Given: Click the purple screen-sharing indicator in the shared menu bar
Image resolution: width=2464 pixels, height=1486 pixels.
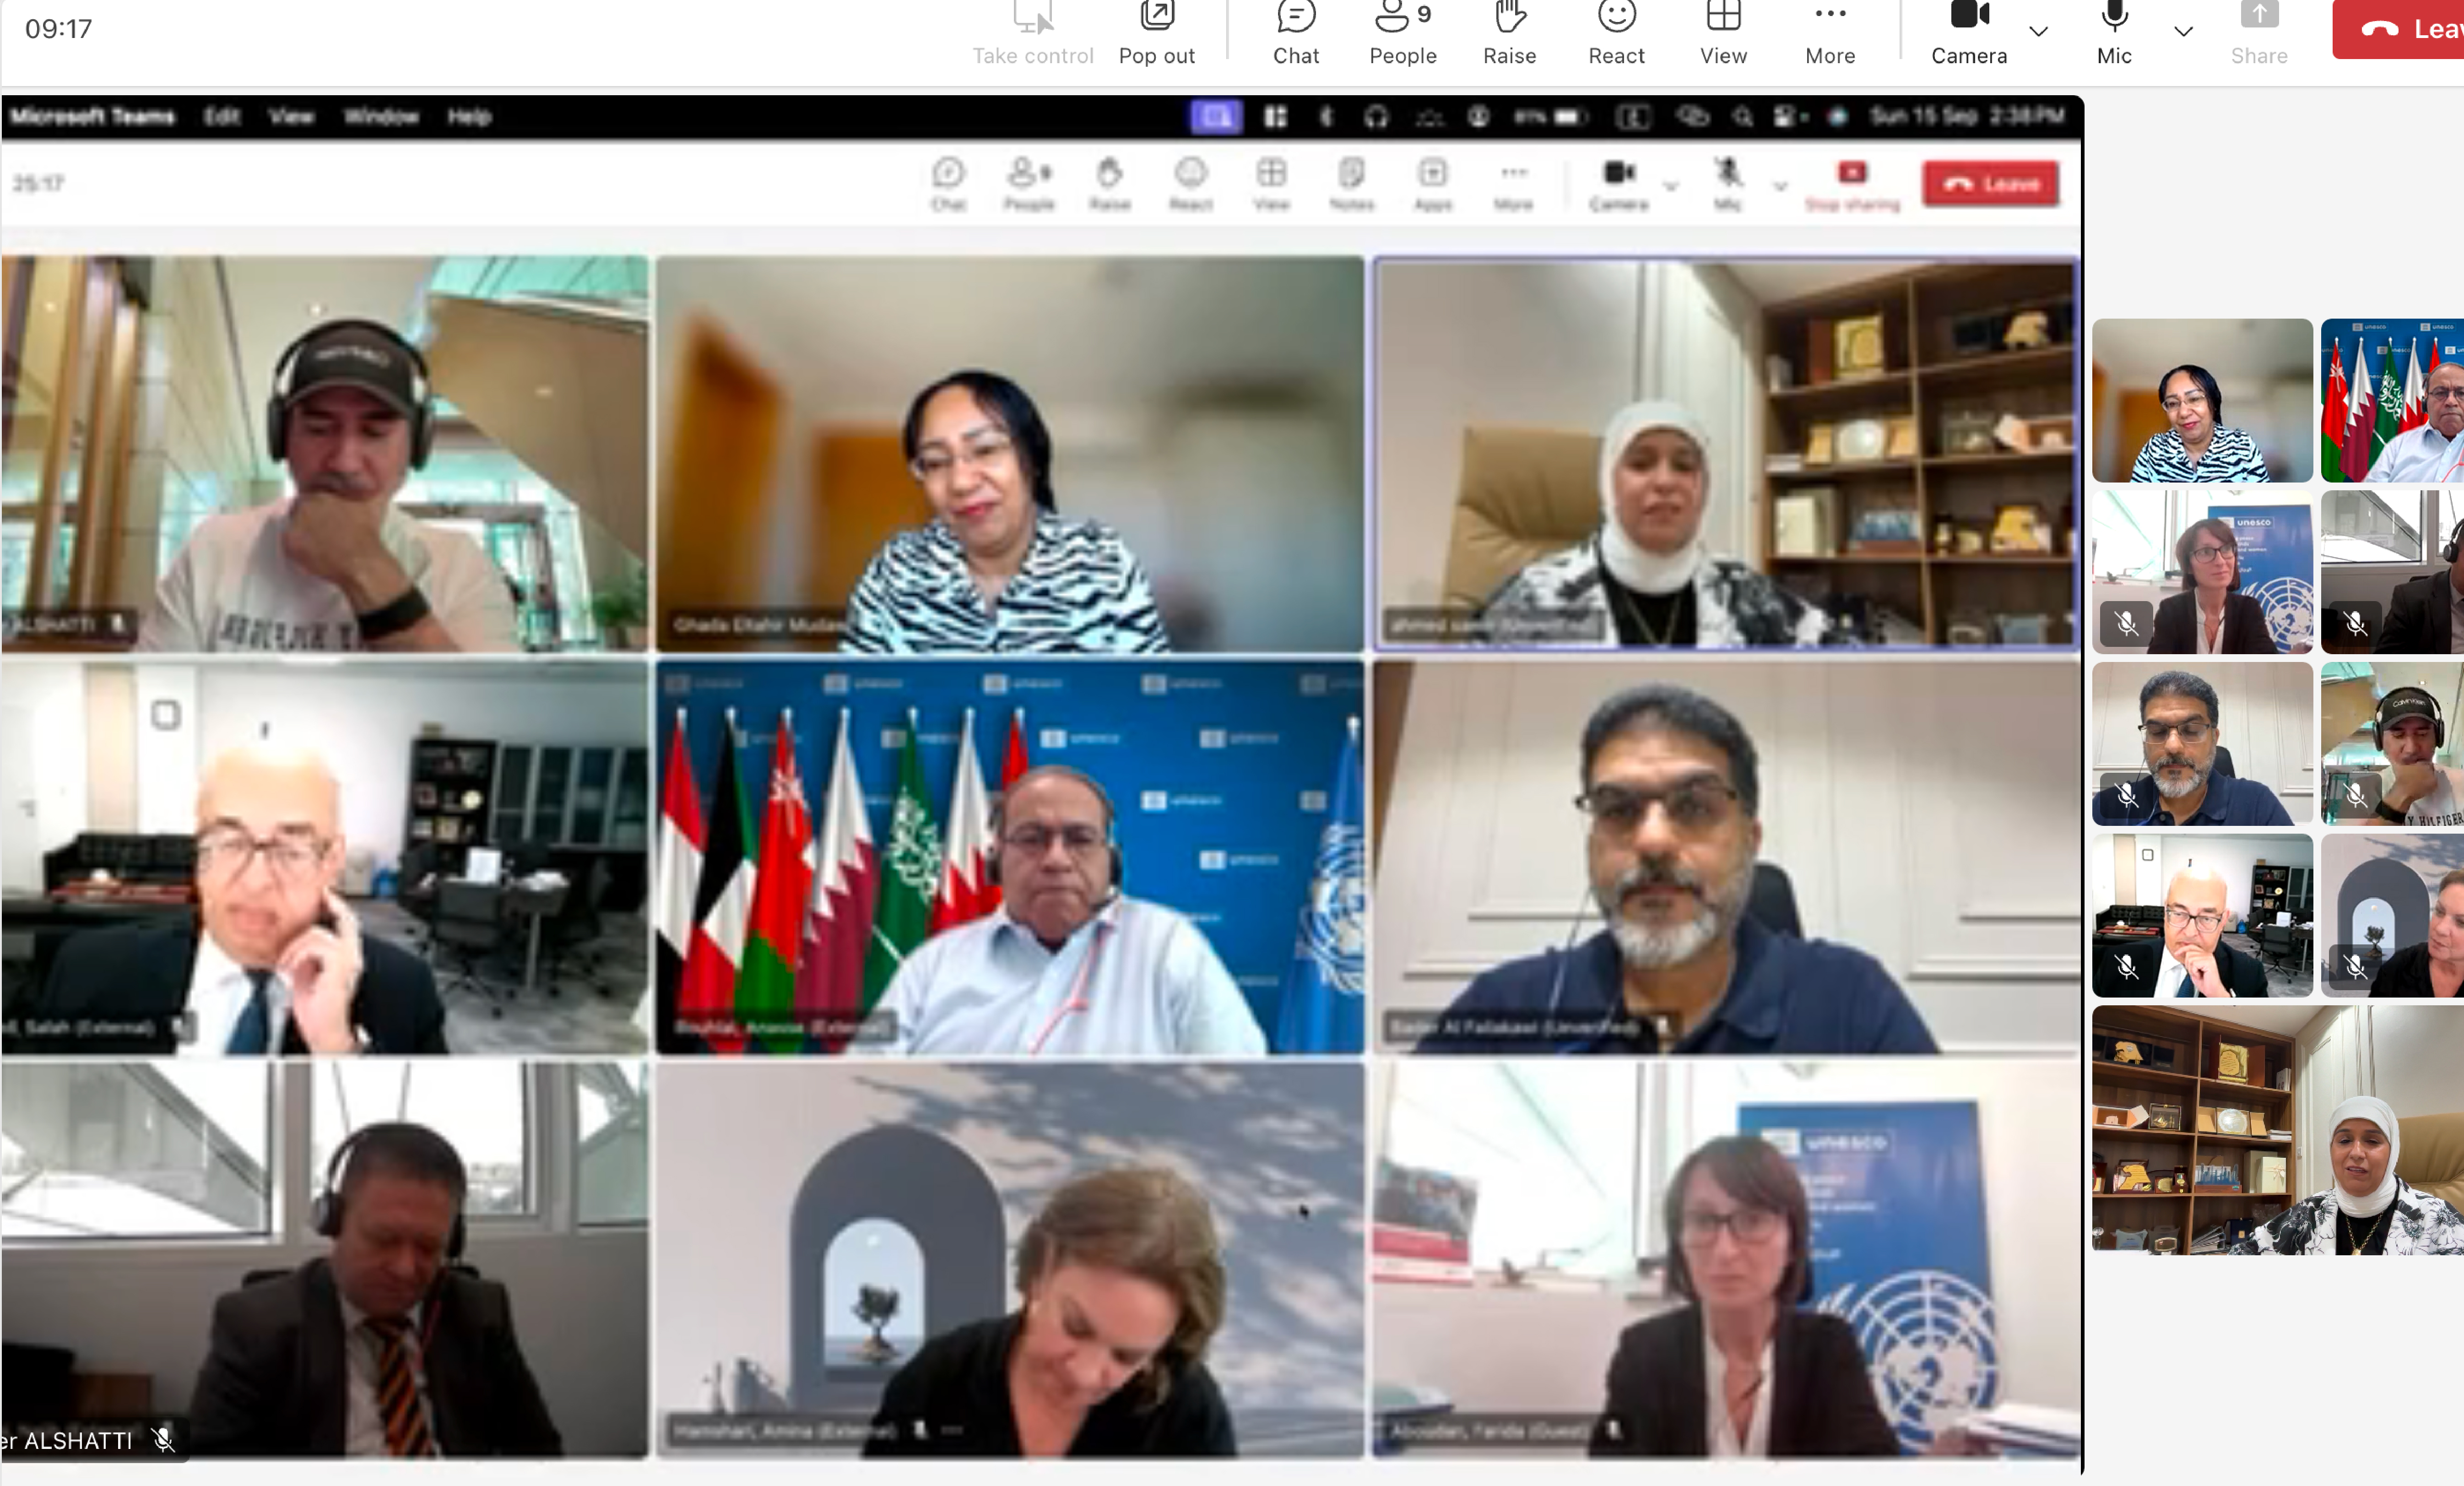Looking at the screenshot, I should (1216, 117).
